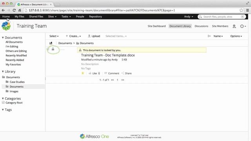Click the Alfresco logo beside Training Team

point(6,26)
